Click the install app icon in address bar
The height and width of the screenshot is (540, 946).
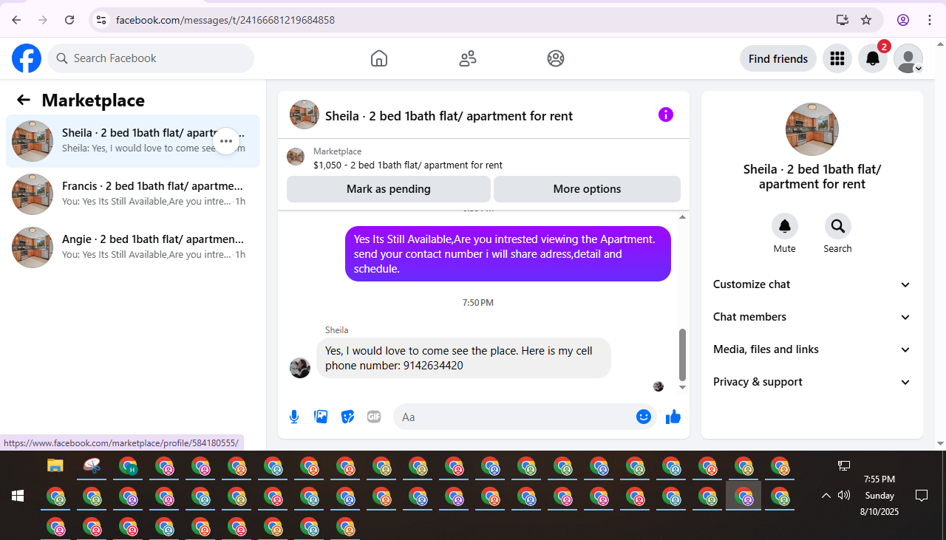click(842, 20)
